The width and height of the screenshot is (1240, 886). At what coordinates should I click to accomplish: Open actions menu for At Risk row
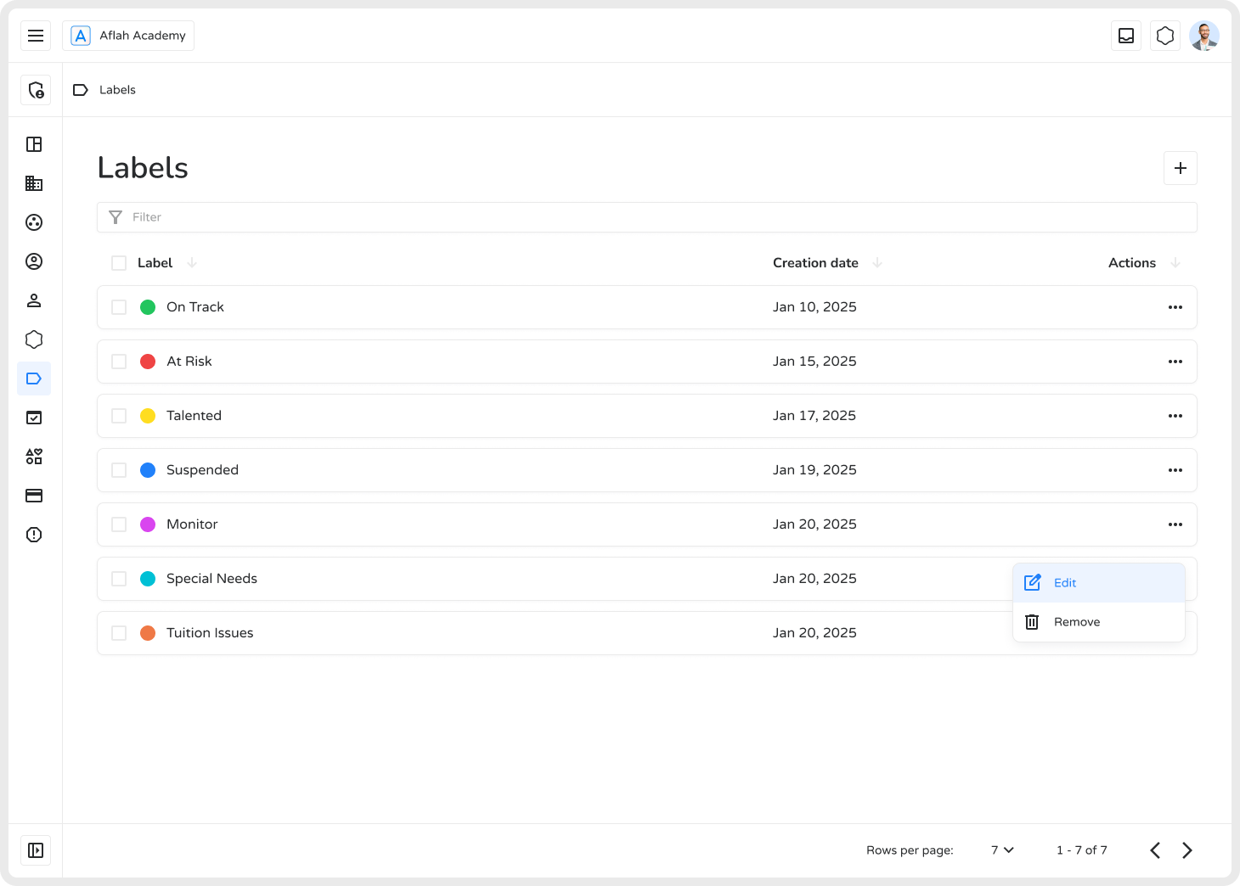tap(1175, 362)
